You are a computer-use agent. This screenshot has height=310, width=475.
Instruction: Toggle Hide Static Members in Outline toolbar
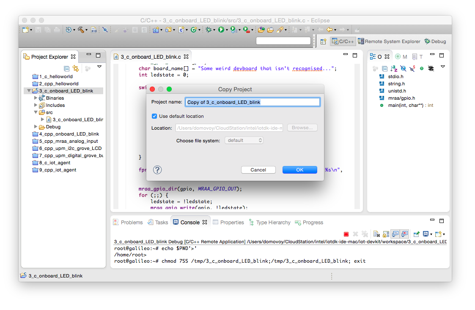coord(412,69)
